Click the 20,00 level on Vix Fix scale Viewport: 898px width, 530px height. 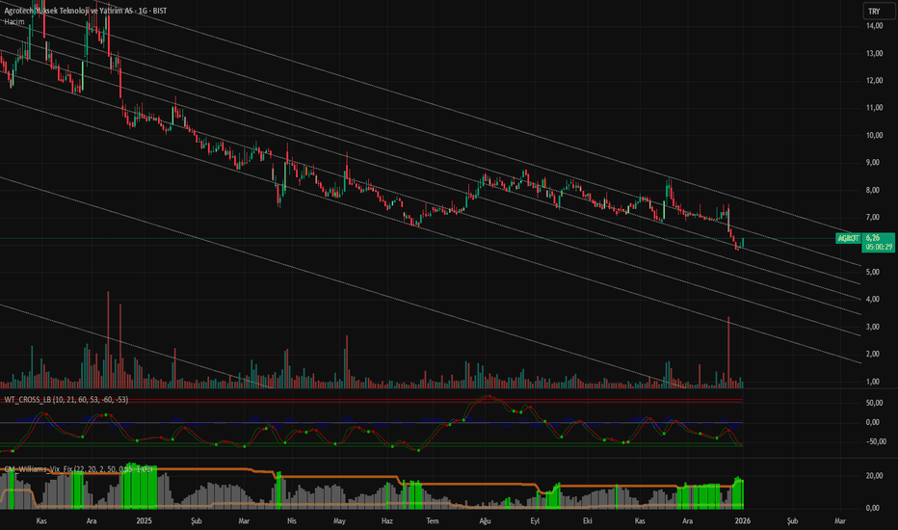875,476
